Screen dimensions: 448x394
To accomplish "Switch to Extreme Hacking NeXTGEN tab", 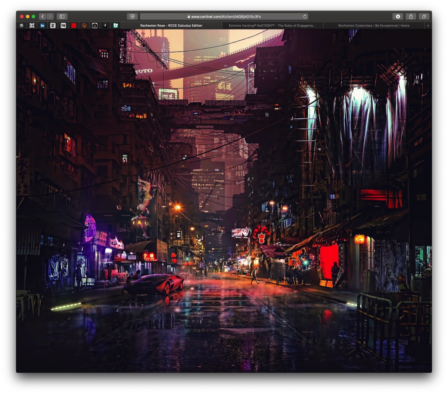I will pyautogui.click(x=272, y=26).
